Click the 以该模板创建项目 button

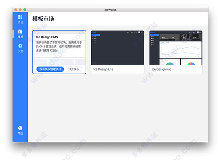pos(50,69)
